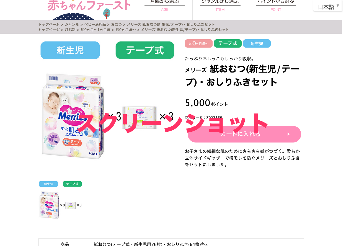This screenshot has width=346, height=246.
Task: Open the 約0ヵ月〜1ヵ月頃 breadcrumb link
Action: tap(95, 30)
